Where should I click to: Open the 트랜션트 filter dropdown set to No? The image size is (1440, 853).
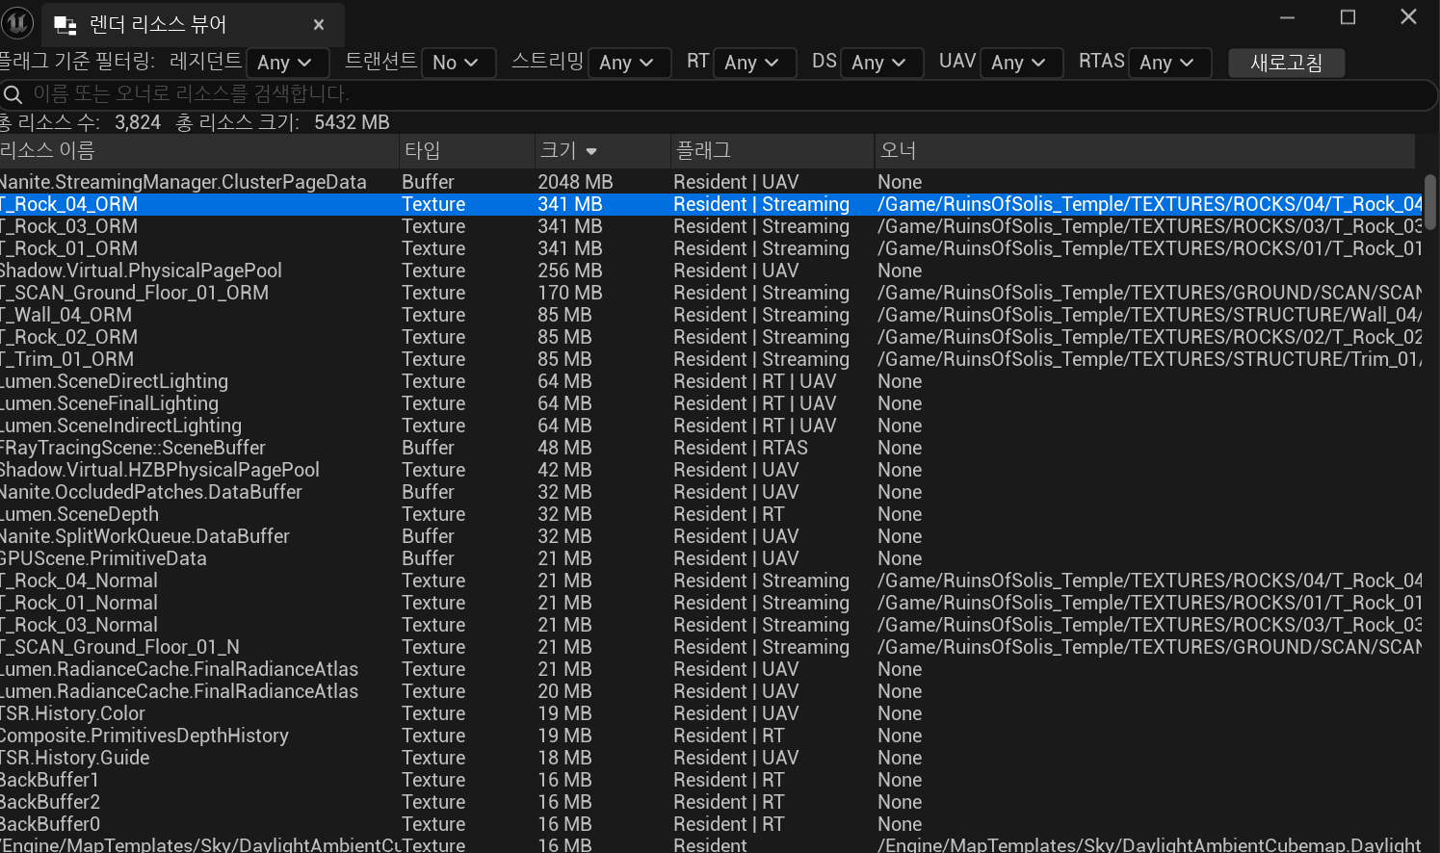point(458,63)
